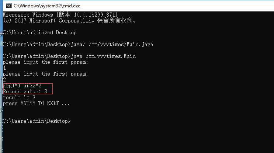
Task: Click second 'please input the first param:' line
Action: tap(45, 74)
